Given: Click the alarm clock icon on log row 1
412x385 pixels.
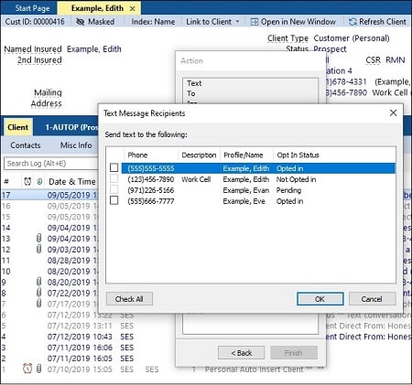Looking at the screenshot, I should pos(27,369).
